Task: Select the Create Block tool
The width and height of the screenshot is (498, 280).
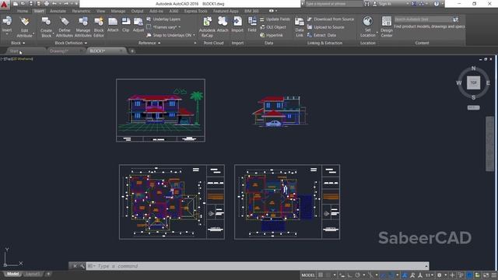Action: [x=46, y=27]
